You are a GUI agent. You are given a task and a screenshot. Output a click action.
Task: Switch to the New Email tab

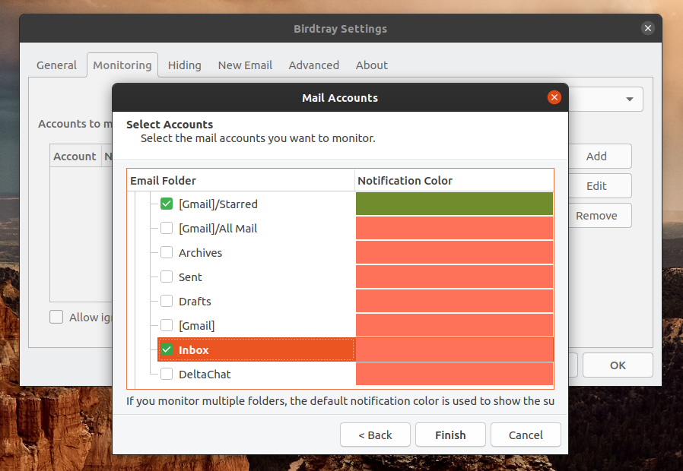pyautogui.click(x=244, y=65)
